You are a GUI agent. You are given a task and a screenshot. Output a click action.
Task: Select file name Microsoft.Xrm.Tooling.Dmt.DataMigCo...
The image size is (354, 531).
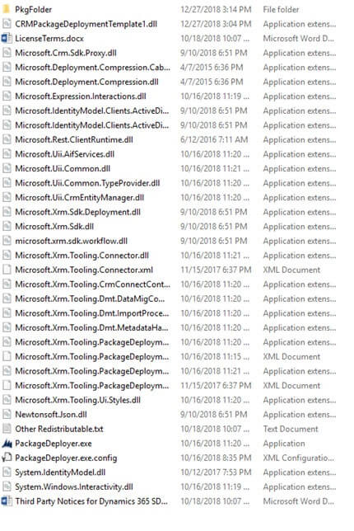(x=90, y=299)
